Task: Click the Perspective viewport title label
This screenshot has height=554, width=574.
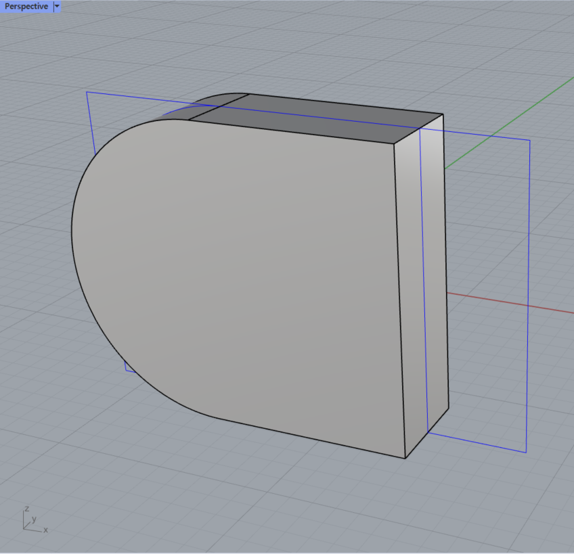Action: [x=26, y=6]
